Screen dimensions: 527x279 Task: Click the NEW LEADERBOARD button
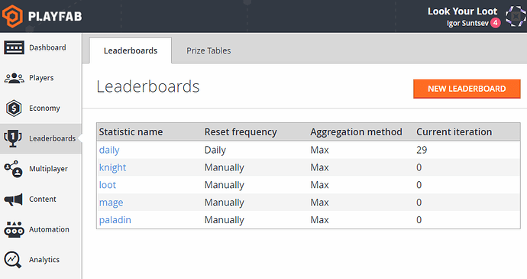click(467, 89)
